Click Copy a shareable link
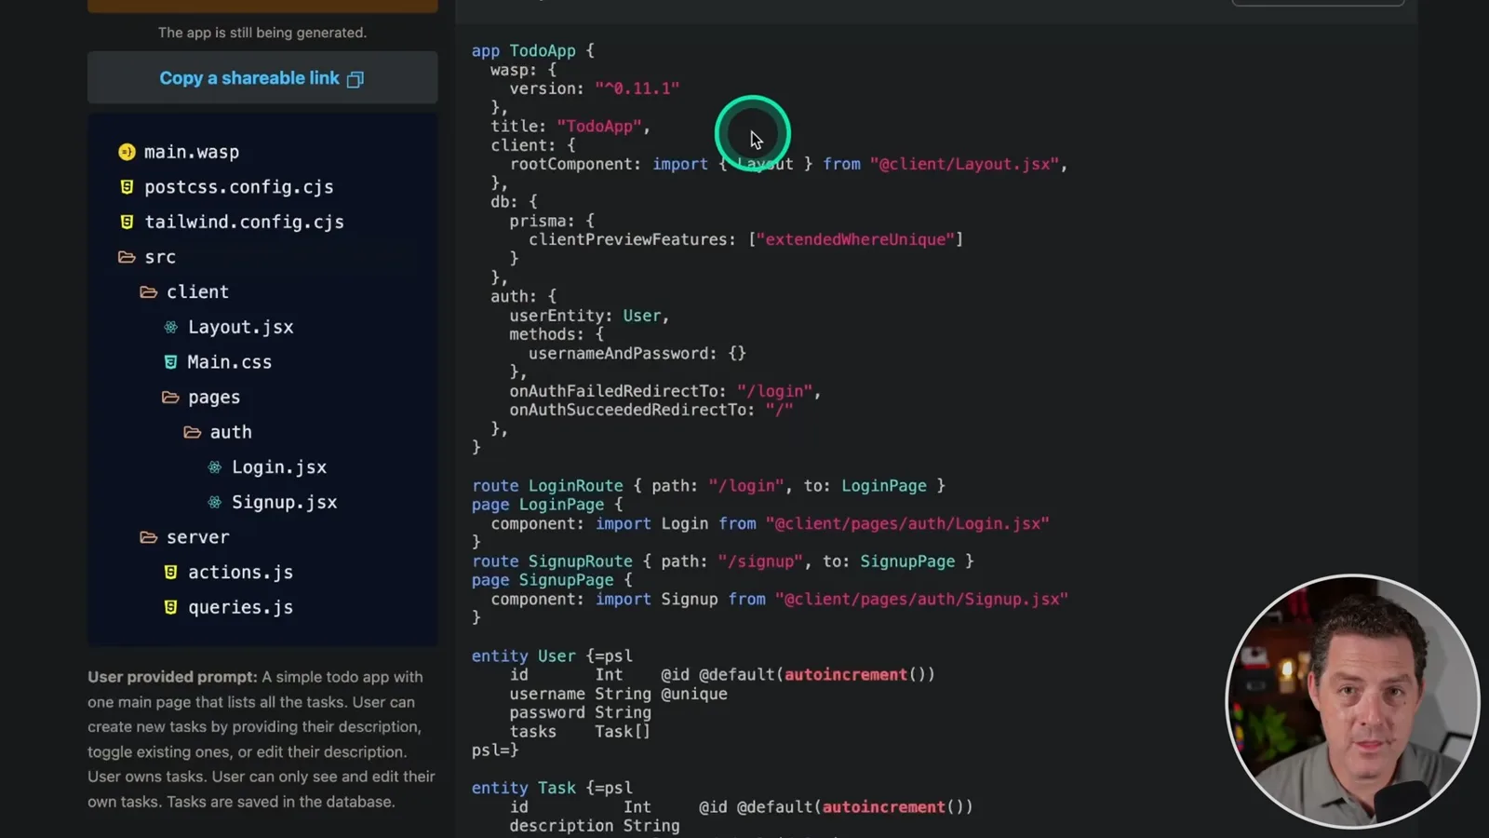 (x=262, y=78)
